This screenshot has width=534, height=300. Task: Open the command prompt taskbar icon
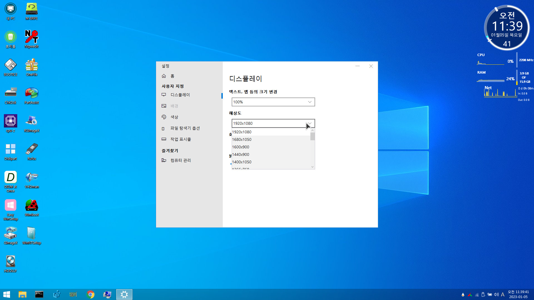click(39, 294)
